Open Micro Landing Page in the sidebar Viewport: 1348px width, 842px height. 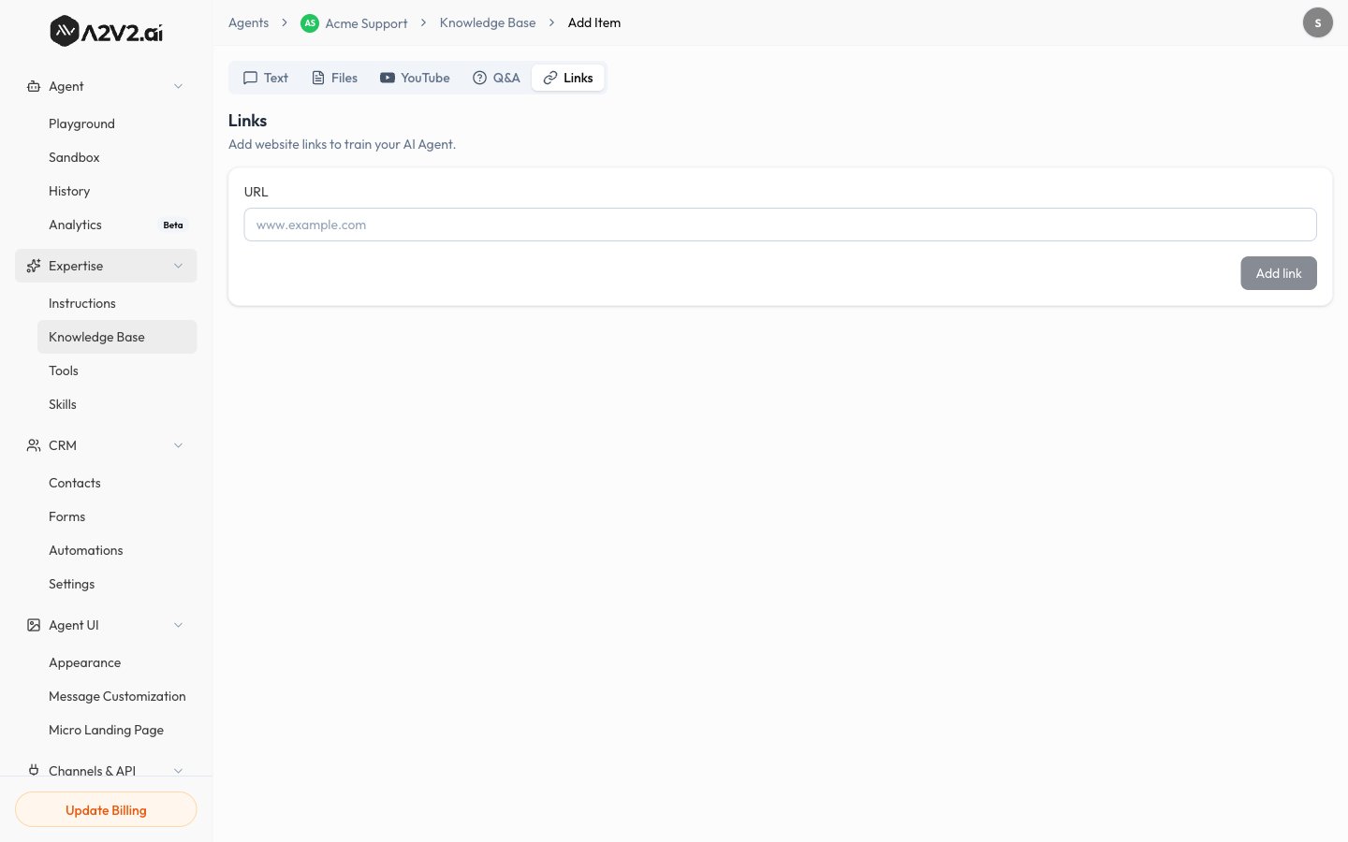point(117,730)
